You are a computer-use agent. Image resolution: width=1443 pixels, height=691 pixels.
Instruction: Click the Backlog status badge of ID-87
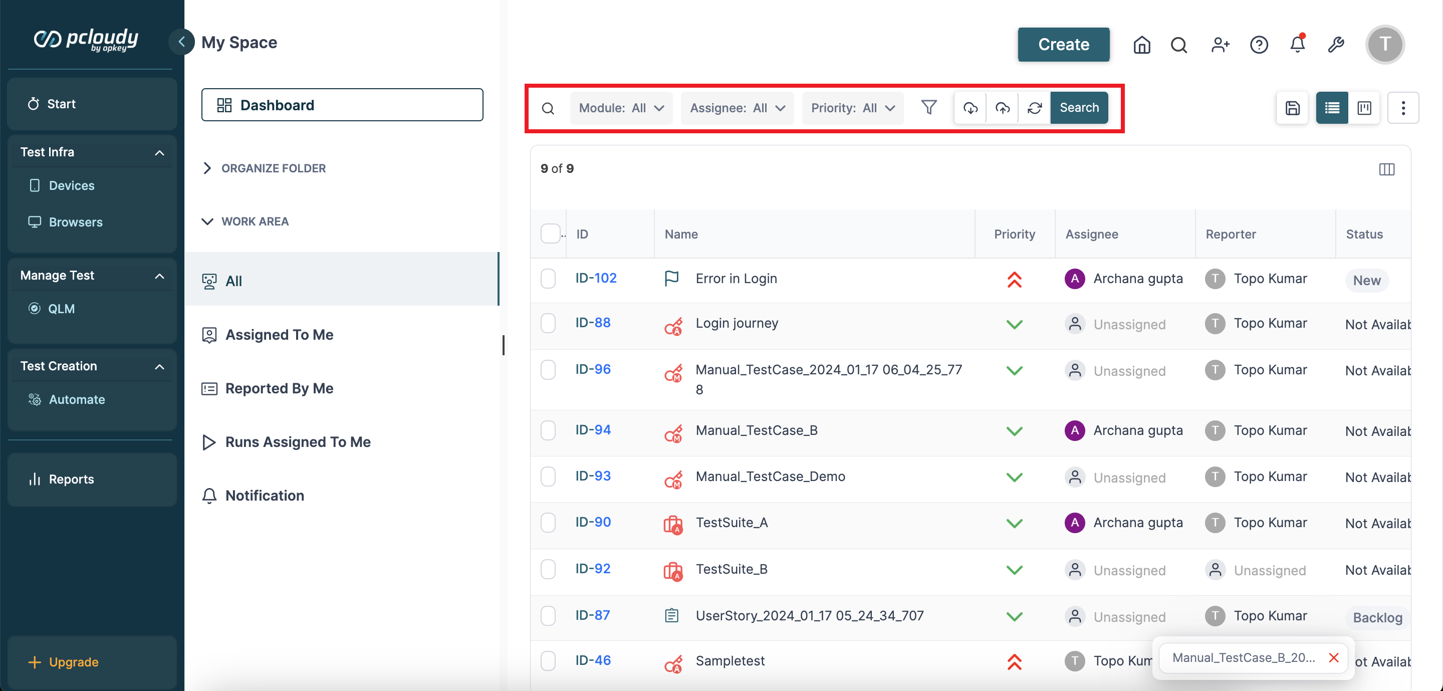[1377, 617]
